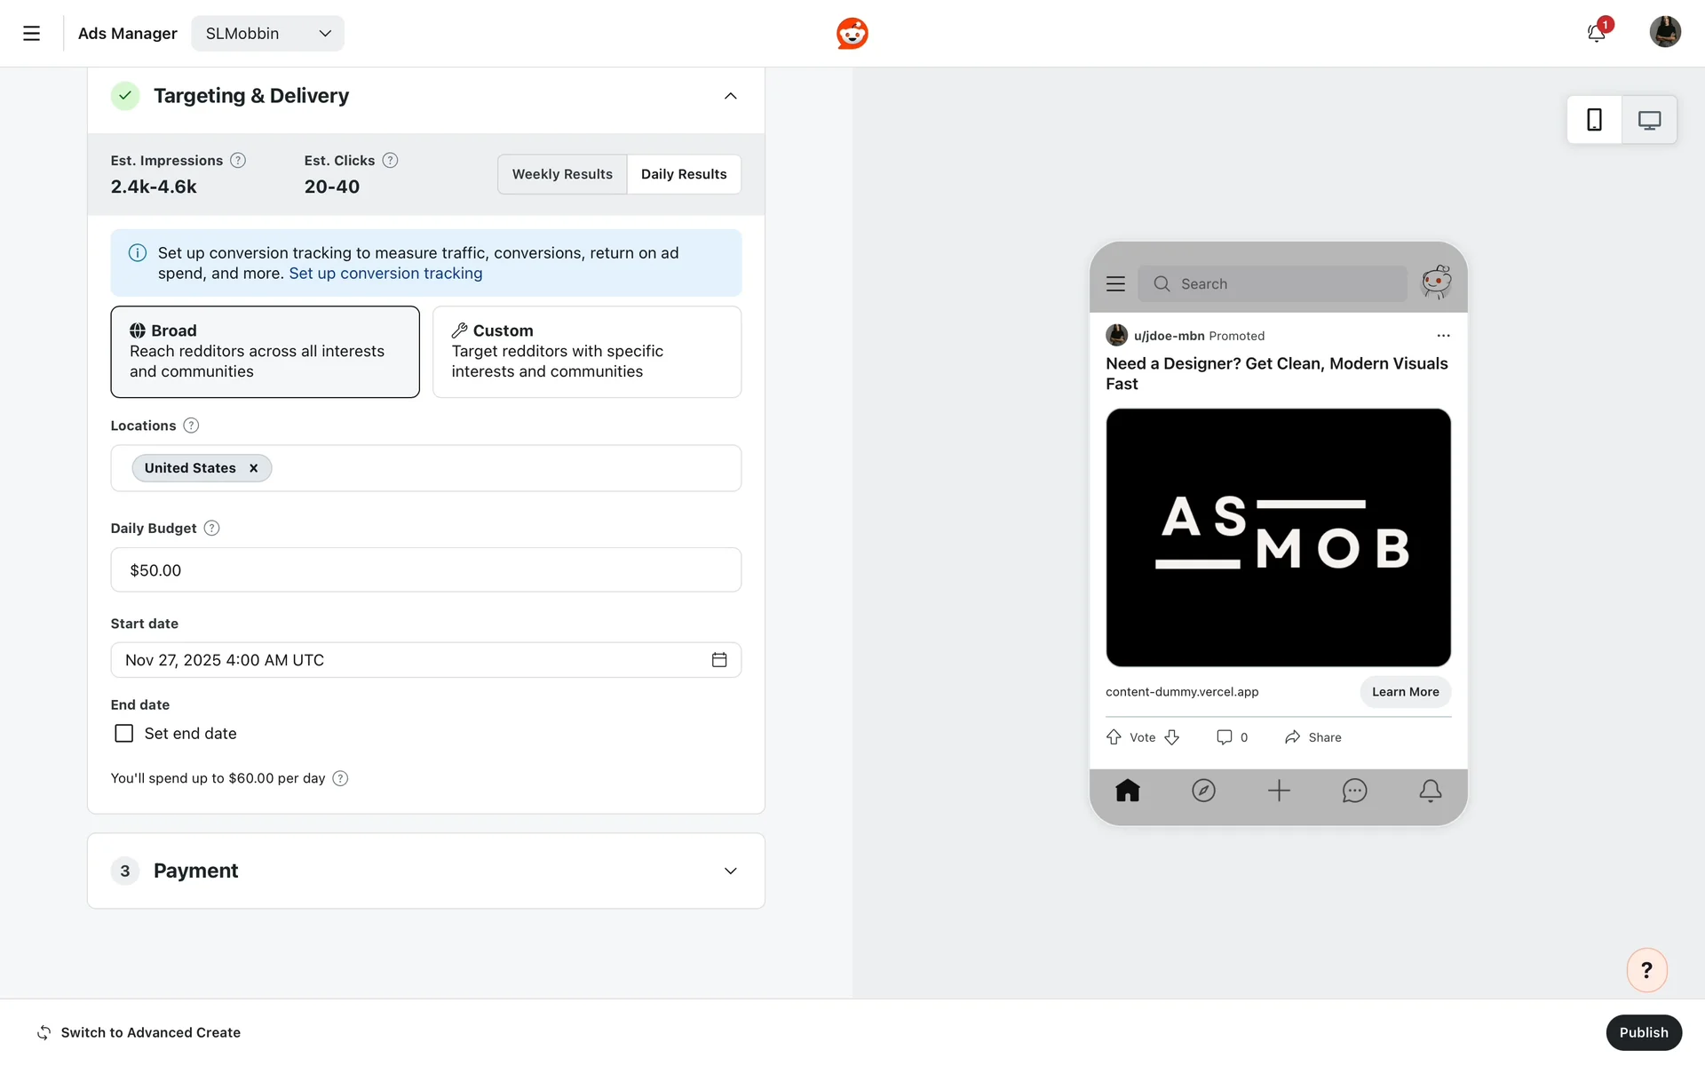Switch the ad preview to mobile view
Screen dimensions: 1705x1066
pos(1594,120)
